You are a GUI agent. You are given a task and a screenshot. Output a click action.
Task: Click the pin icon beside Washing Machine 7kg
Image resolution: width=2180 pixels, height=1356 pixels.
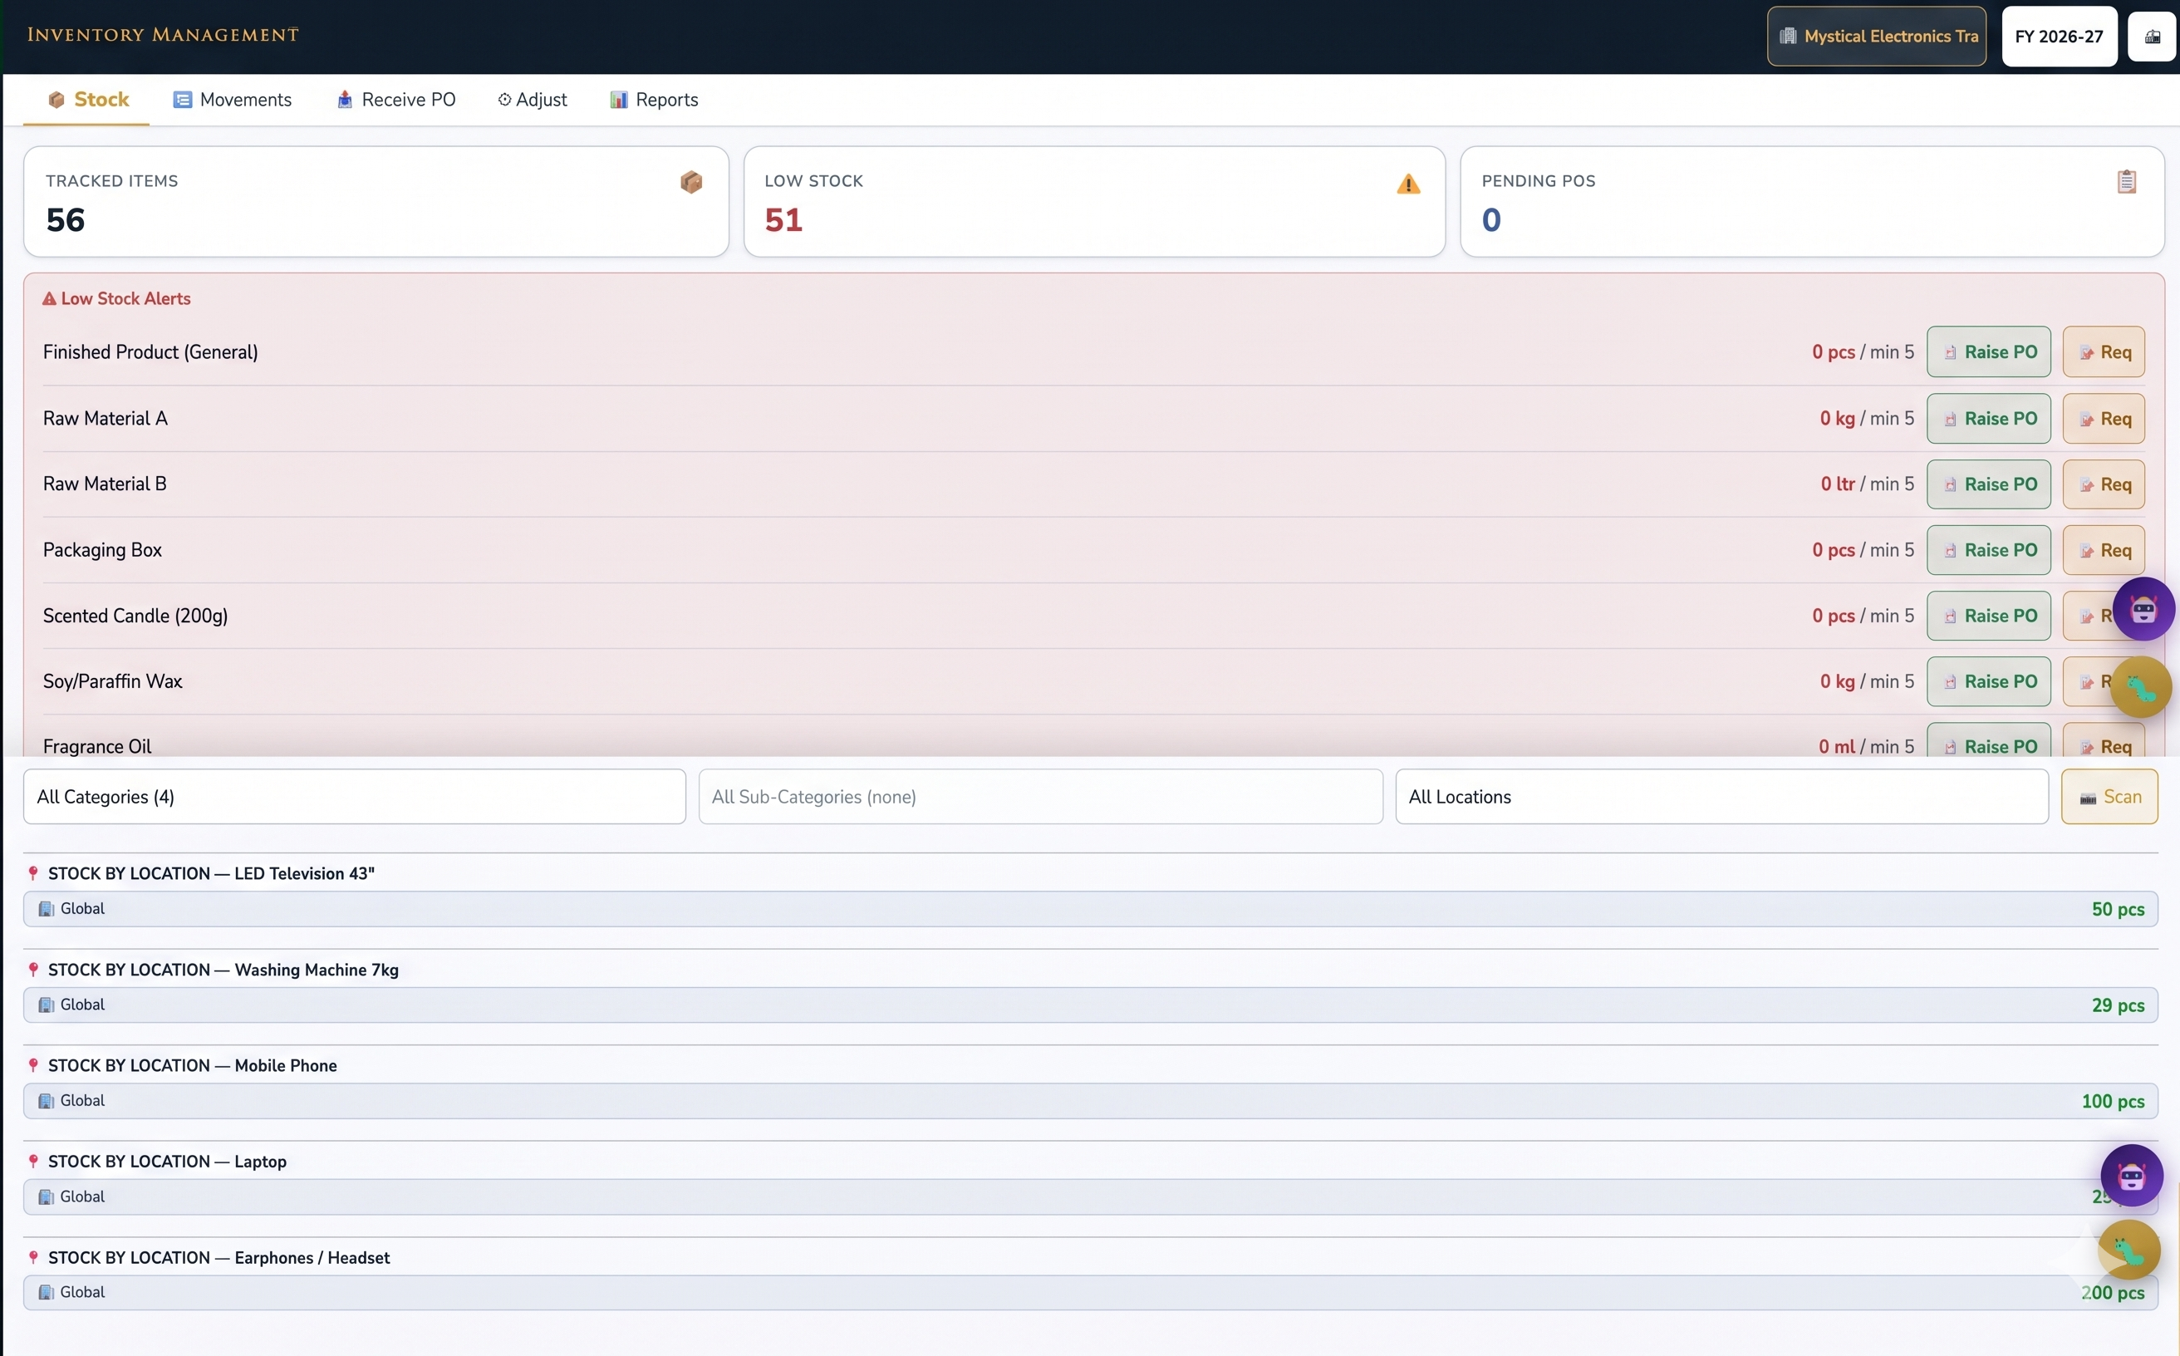33,970
